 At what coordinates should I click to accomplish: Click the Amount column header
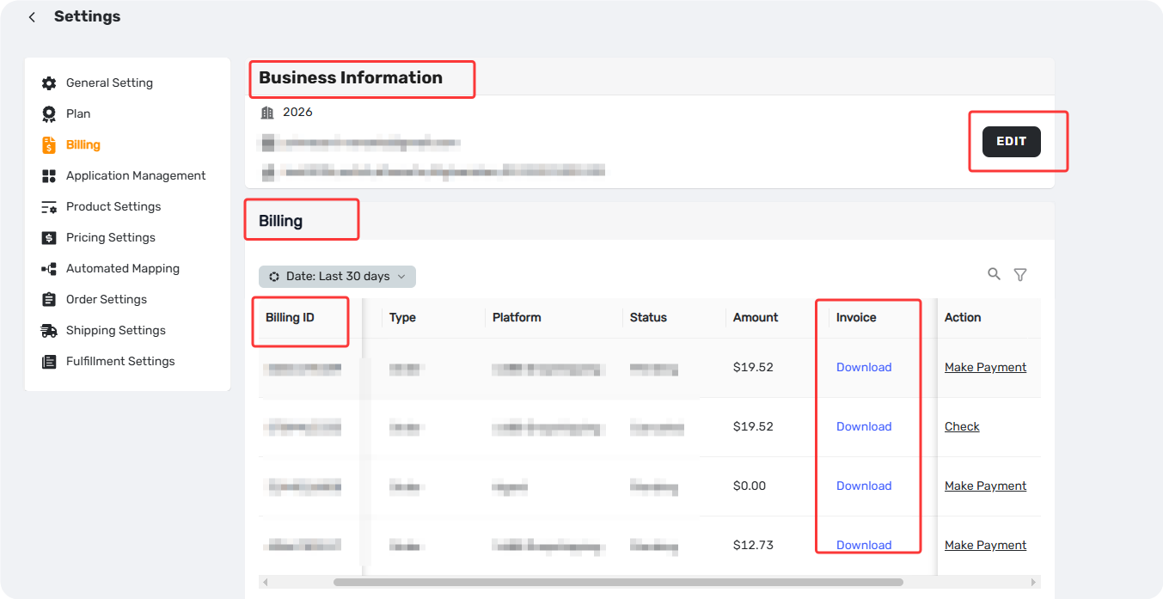[x=756, y=318]
